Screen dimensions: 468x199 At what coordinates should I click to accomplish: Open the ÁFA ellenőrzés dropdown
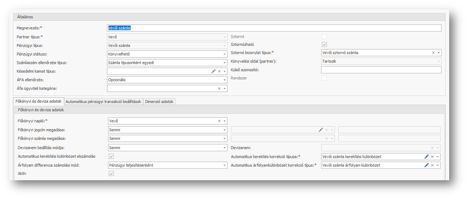[x=225, y=80]
